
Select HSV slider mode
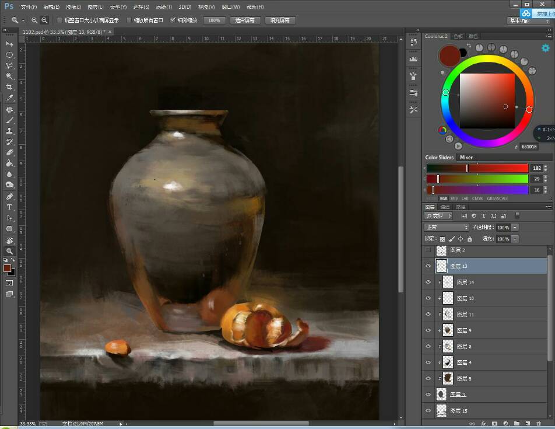[454, 198]
